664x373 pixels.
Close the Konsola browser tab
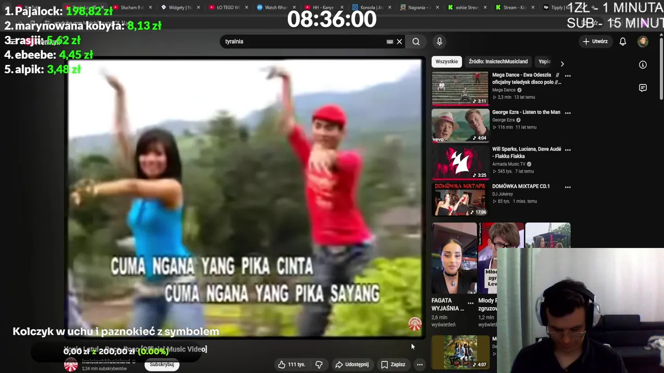pos(389,7)
